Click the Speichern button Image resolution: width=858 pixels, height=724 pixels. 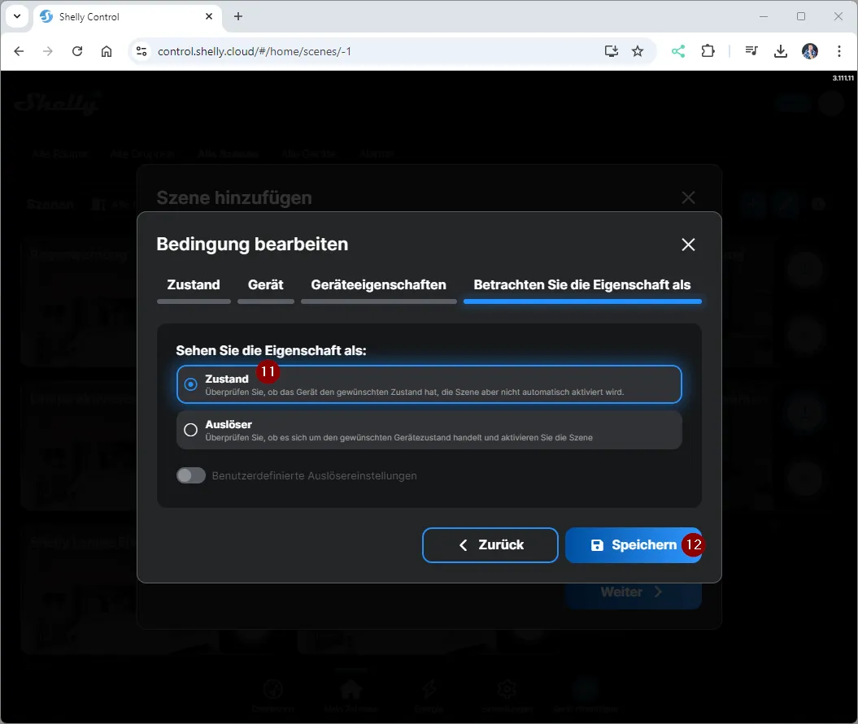633,545
